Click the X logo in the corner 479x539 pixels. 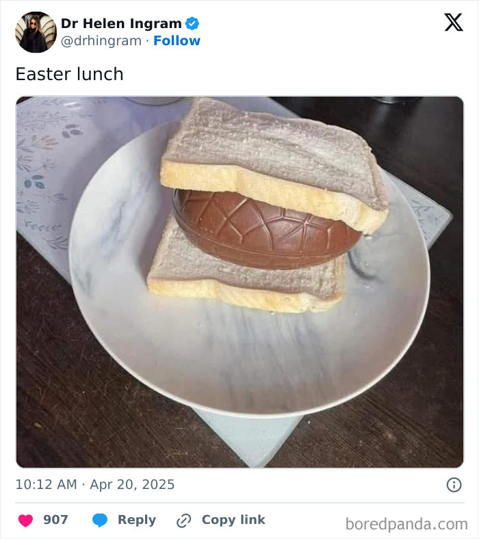[453, 23]
